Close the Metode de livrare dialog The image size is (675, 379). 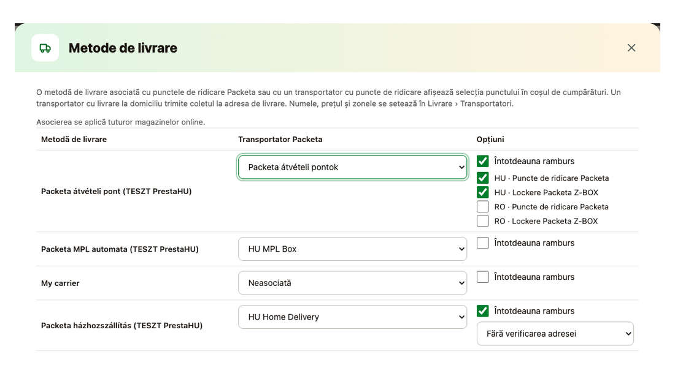(x=631, y=48)
